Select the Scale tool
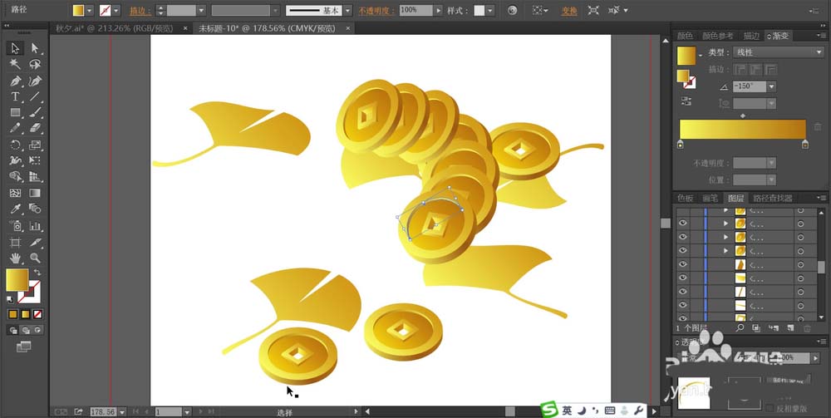Image resolution: width=831 pixels, height=418 pixels. [x=35, y=145]
